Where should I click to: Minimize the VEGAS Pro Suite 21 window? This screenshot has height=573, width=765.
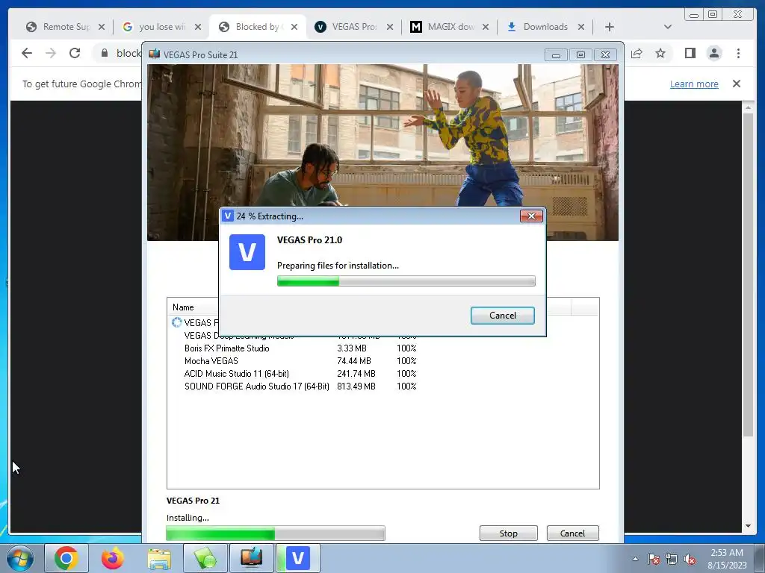click(x=556, y=54)
